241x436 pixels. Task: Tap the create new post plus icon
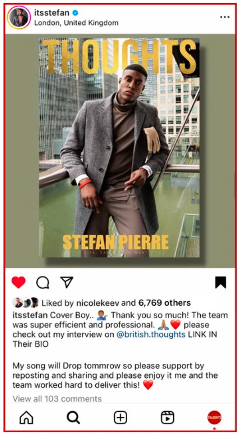point(121,418)
